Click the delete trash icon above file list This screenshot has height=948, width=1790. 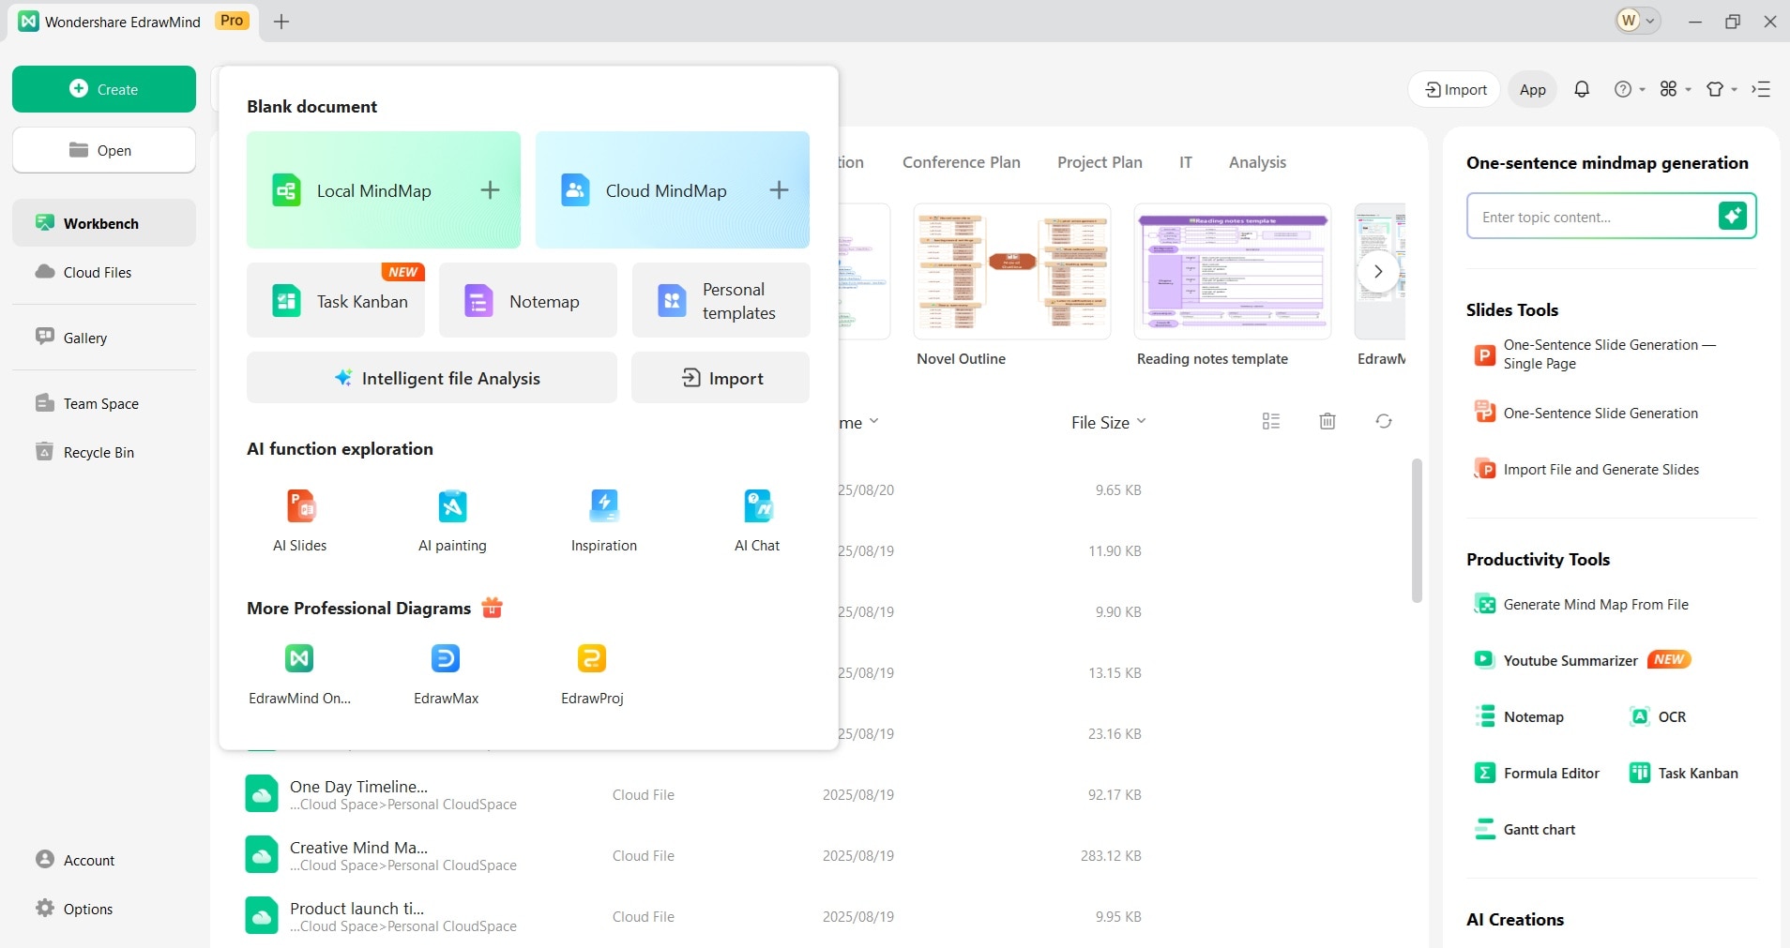pyautogui.click(x=1327, y=421)
